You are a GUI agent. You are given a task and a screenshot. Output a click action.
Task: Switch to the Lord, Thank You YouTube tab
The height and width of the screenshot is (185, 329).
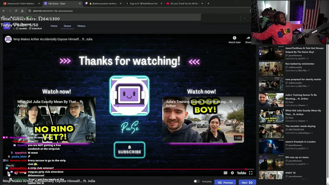(185, 4)
